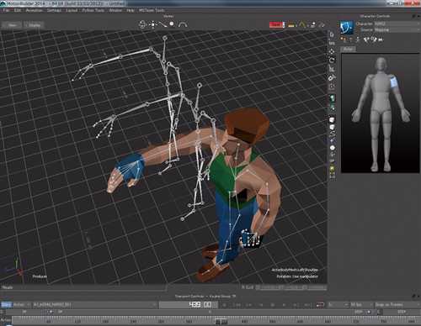
Task: Click the timeline playhead frame marker
Action: (x=221, y=321)
